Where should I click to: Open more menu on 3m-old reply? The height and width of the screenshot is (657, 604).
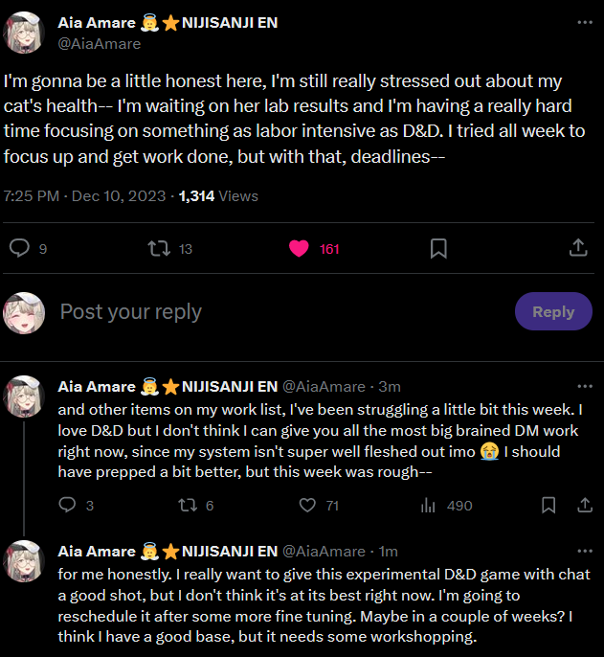(x=584, y=386)
